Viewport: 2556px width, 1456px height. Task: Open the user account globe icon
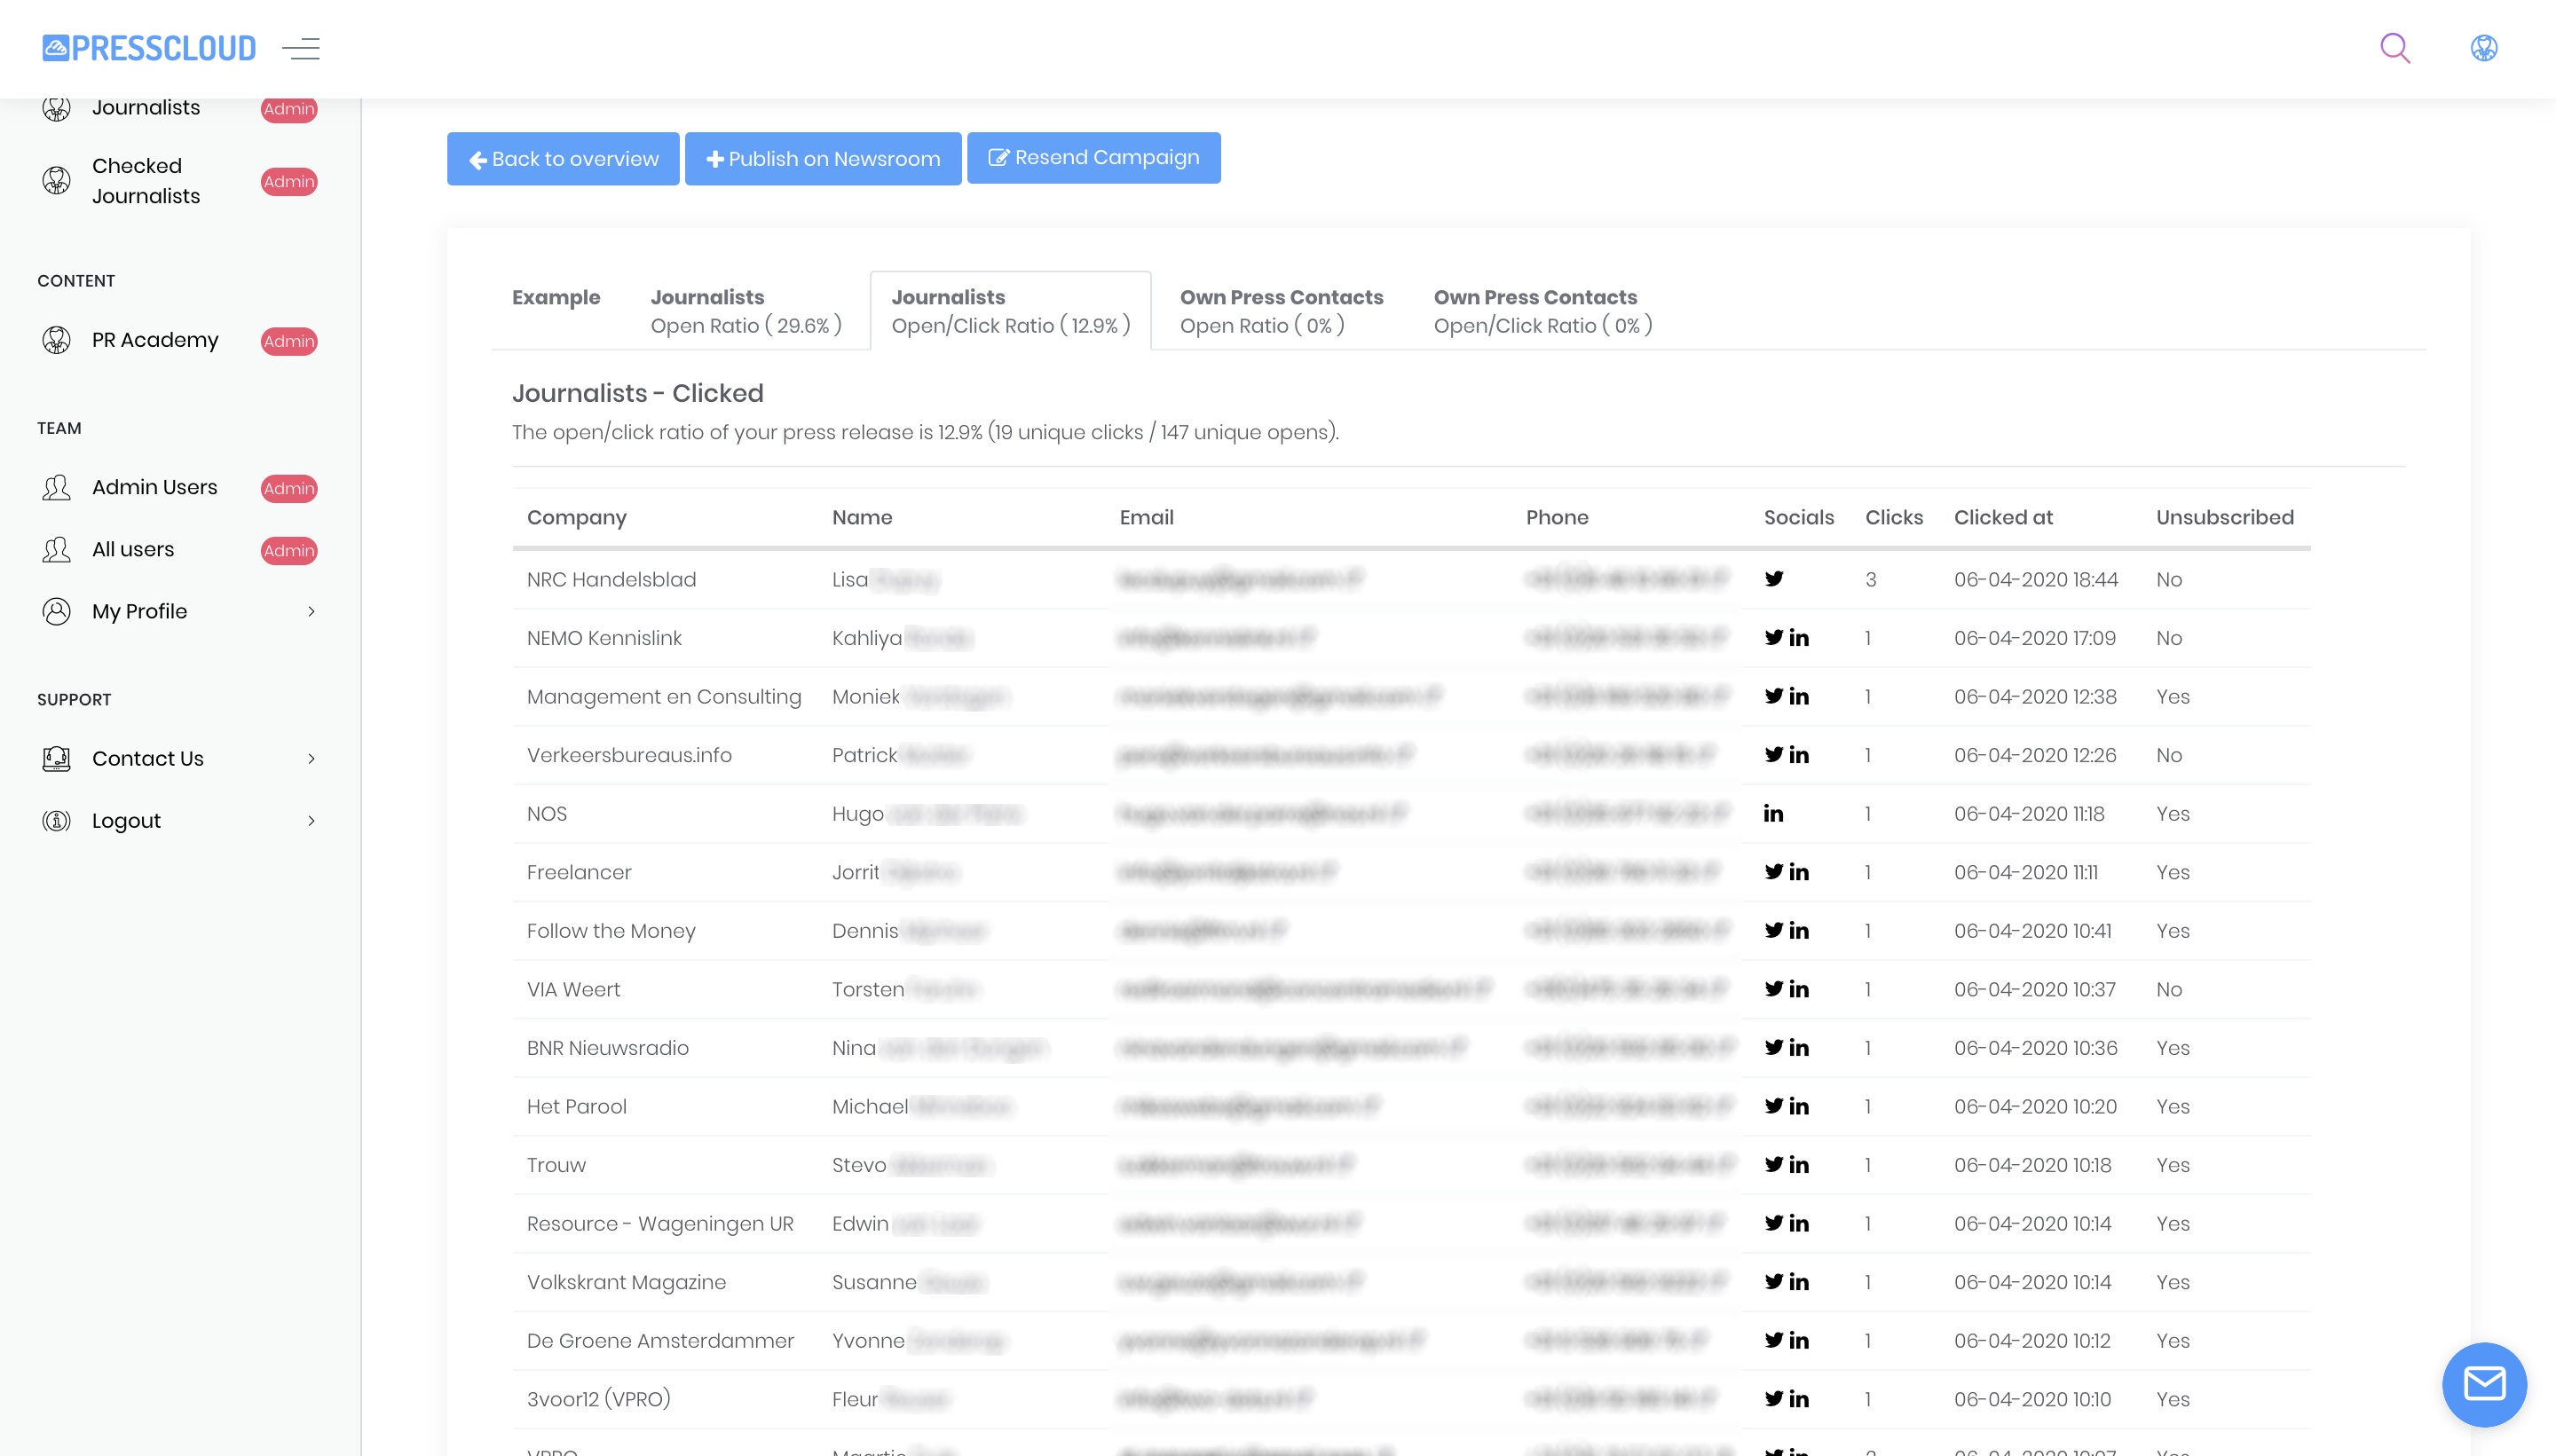pos(2483,48)
